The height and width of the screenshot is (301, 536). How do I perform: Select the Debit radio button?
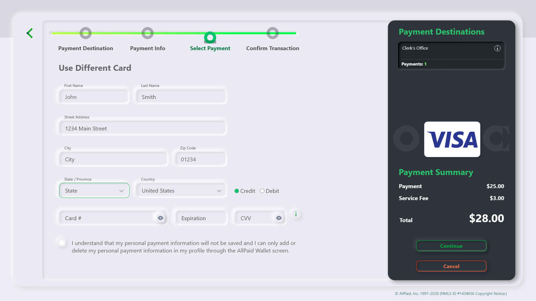point(262,191)
